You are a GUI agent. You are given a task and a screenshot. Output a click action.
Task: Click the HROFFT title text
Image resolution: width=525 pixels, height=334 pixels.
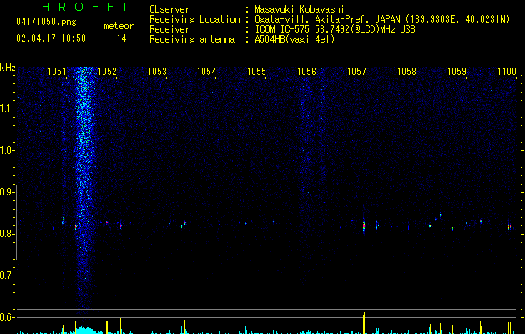click(85, 7)
